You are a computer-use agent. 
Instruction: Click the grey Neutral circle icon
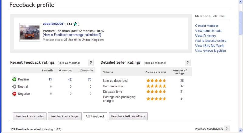click(x=14, y=86)
